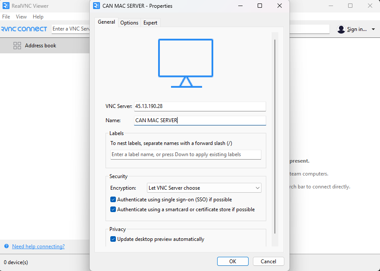Click the VNC Server address field
380x271 pixels.
tap(200, 106)
